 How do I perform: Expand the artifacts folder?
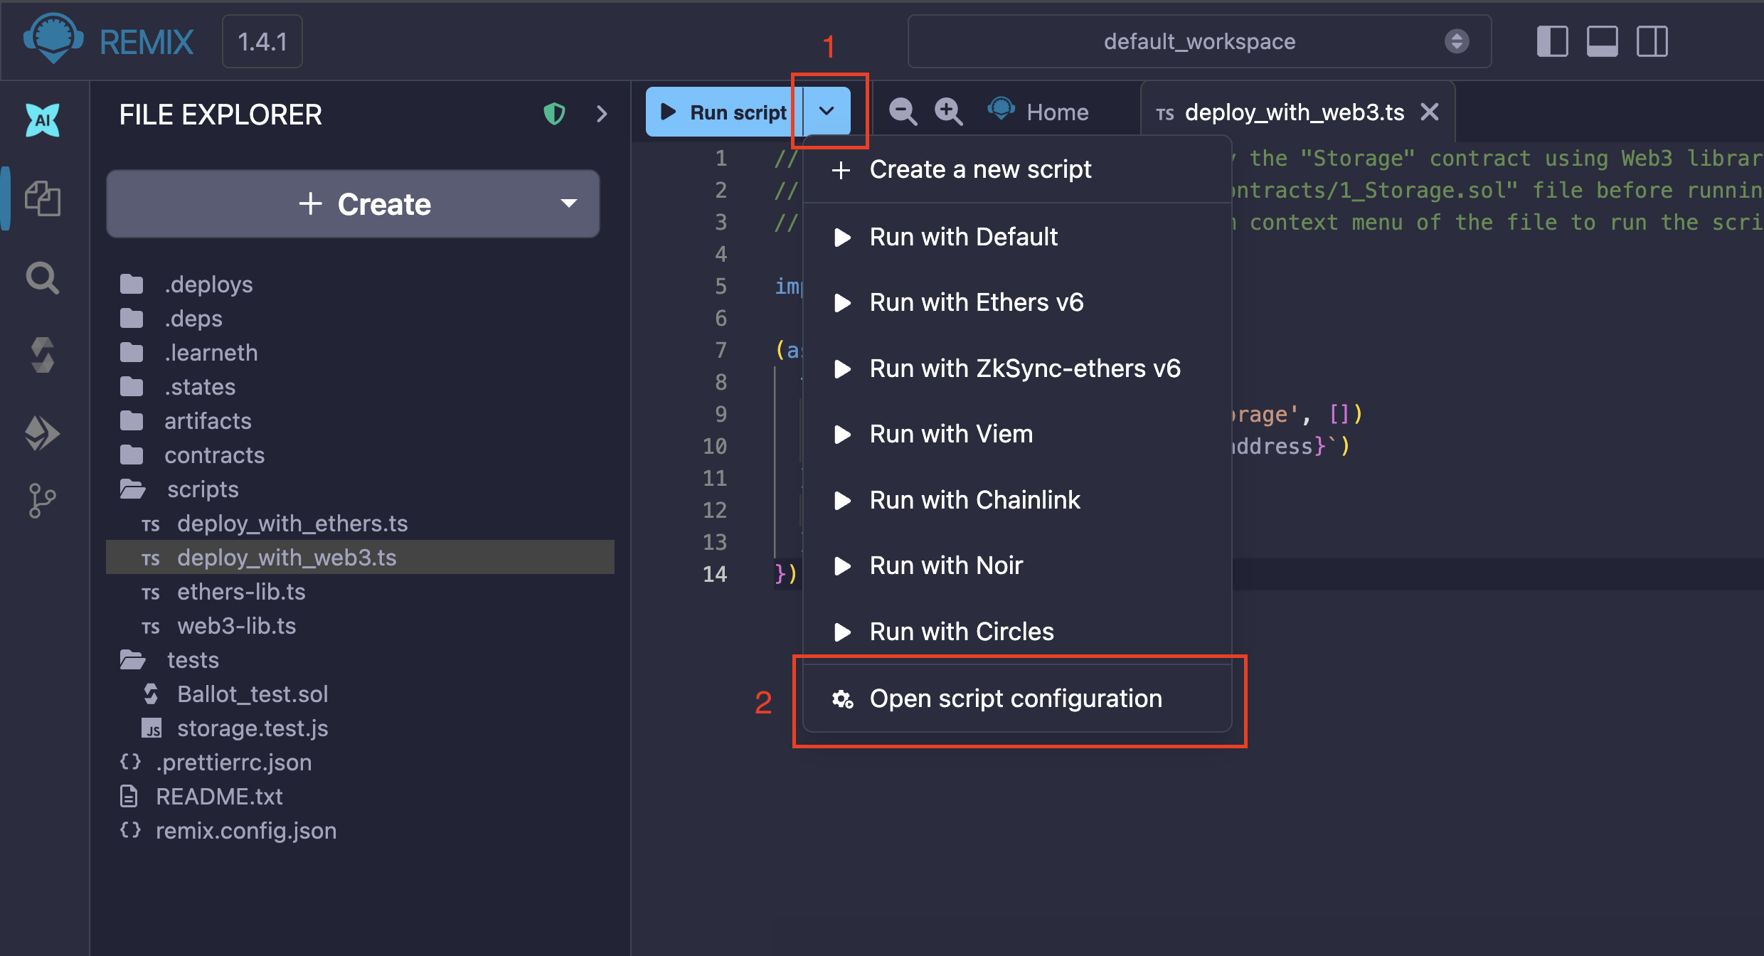tap(186, 421)
